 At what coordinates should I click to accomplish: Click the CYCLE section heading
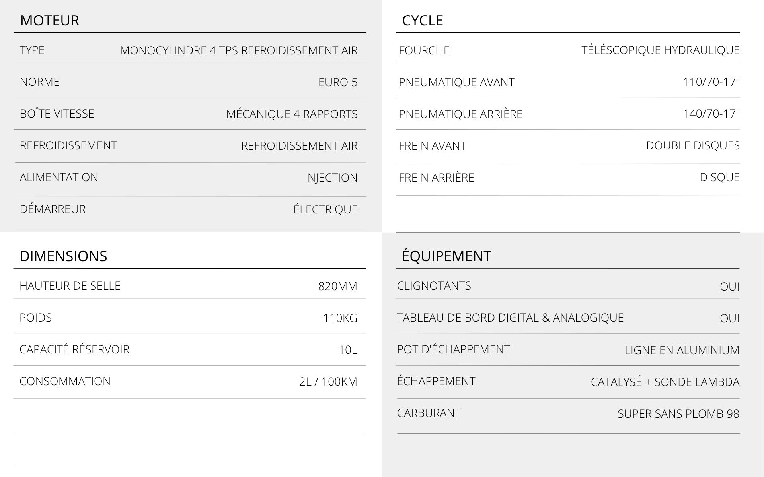point(422,20)
